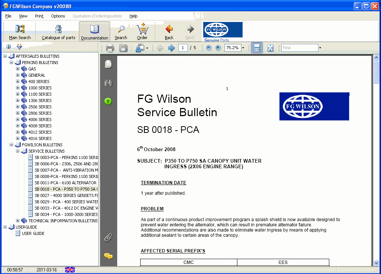This screenshot has height=274, width=381.
Task: Open bulletin SB 0011-PCA 6100 ALTERNATOR
Action: (x=65, y=182)
